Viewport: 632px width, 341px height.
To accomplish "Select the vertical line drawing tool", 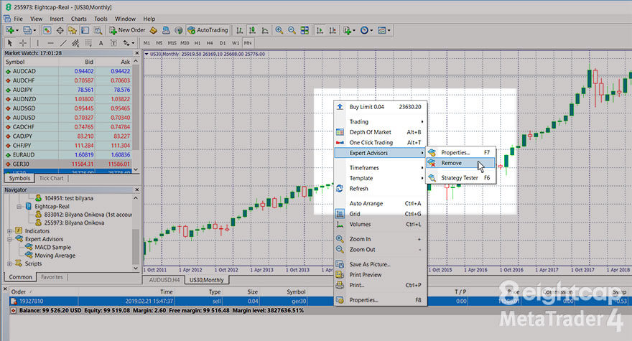I will (38, 43).
